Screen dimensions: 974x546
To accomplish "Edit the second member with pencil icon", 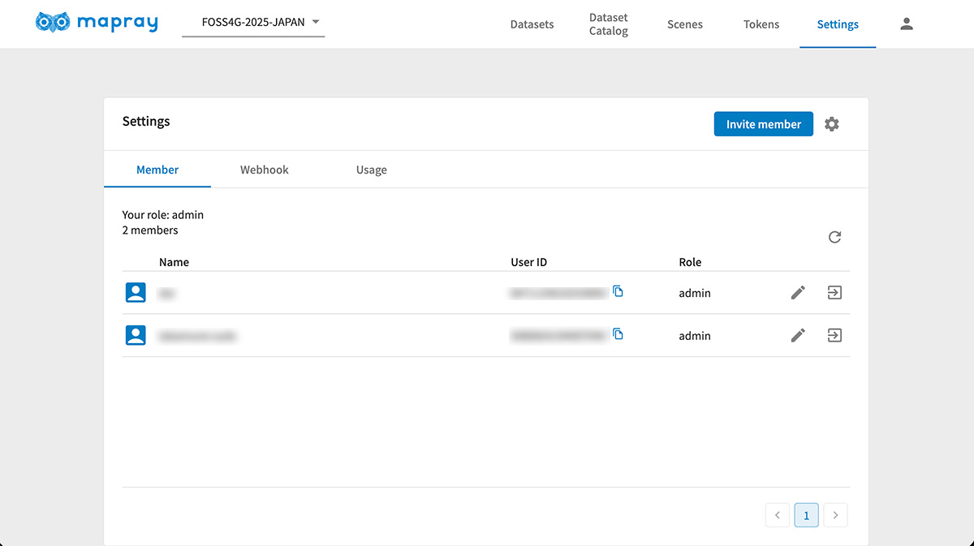I will pos(798,335).
